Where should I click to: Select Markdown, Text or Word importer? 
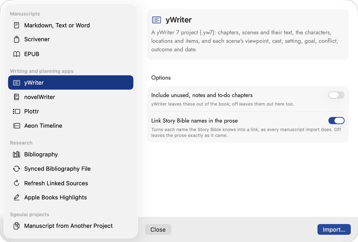click(x=71, y=25)
